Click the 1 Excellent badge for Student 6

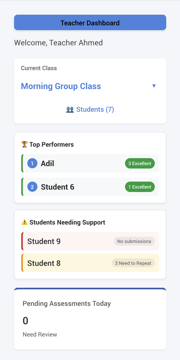pyautogui.click(x=140, y=187)
